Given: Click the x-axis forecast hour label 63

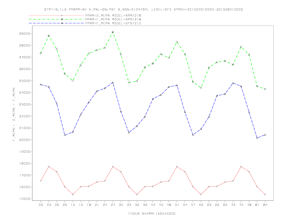Looking at the screenshot, I should click(209, 205).
